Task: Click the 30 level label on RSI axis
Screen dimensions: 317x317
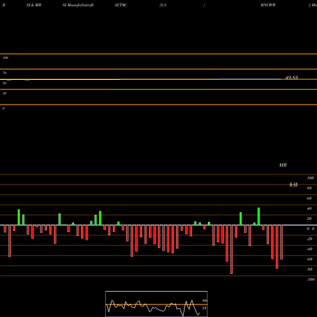Action: (x=4, y=93)
